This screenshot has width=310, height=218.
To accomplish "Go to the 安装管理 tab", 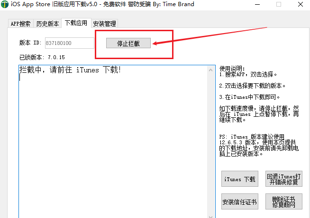I will [x=105, y=24].
